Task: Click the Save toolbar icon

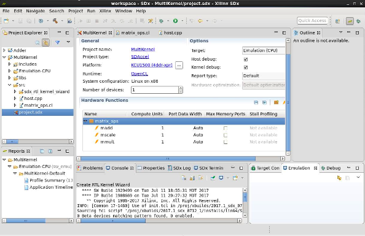Action: [x=20, y=21]
